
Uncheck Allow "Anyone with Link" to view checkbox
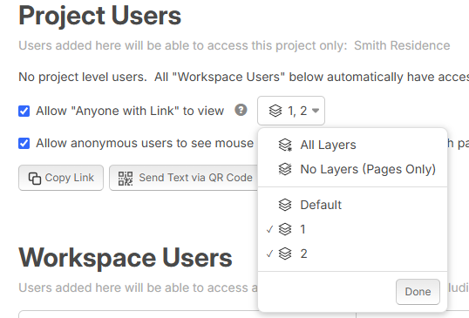(x=24, y=112)
